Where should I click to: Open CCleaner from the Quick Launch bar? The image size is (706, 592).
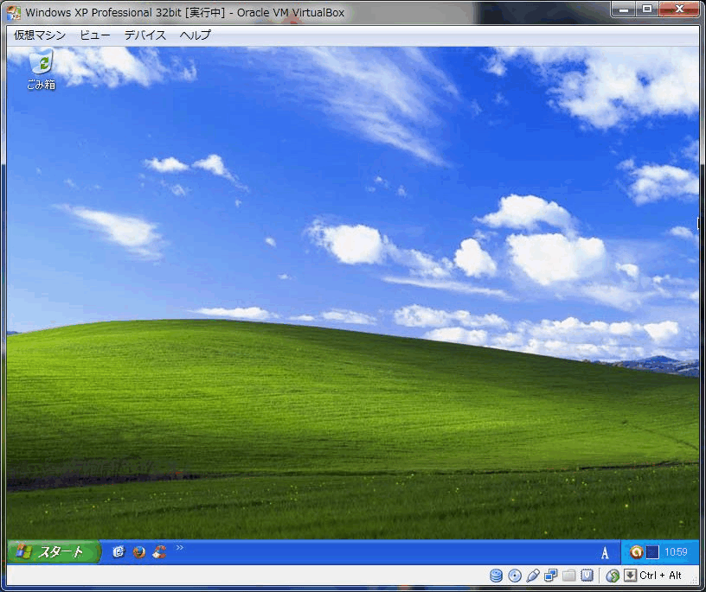(x=159, y=552)
